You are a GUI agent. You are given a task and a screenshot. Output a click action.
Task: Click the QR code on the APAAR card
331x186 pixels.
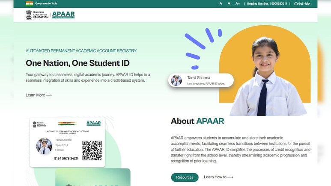point(92,151)
